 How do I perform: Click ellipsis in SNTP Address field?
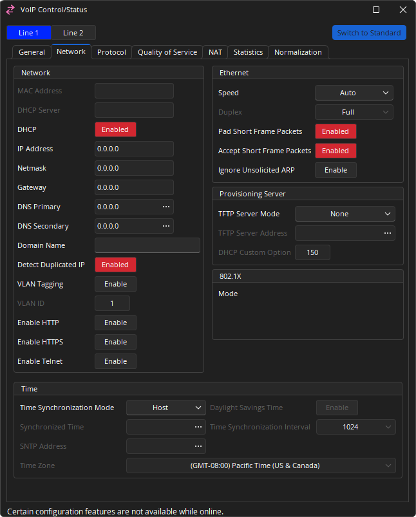coord(198,446)
